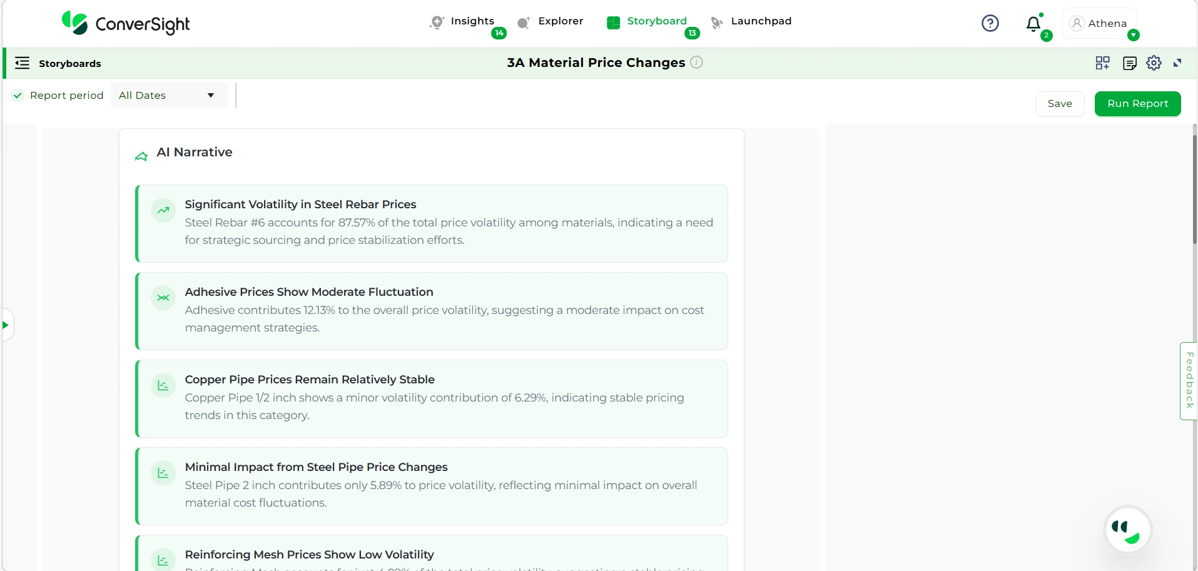Toggle the Report period checkmark
The image size is (1198, 571).
click(18, 96)
